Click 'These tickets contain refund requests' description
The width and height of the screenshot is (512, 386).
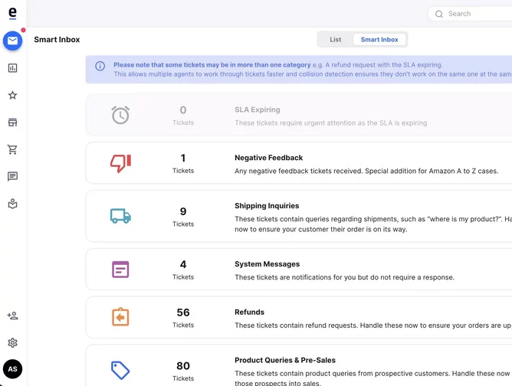pos(373,325)
